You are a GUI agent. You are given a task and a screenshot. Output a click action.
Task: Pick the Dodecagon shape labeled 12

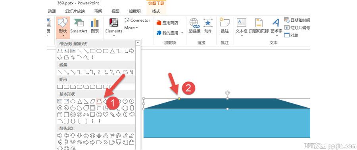66,108
